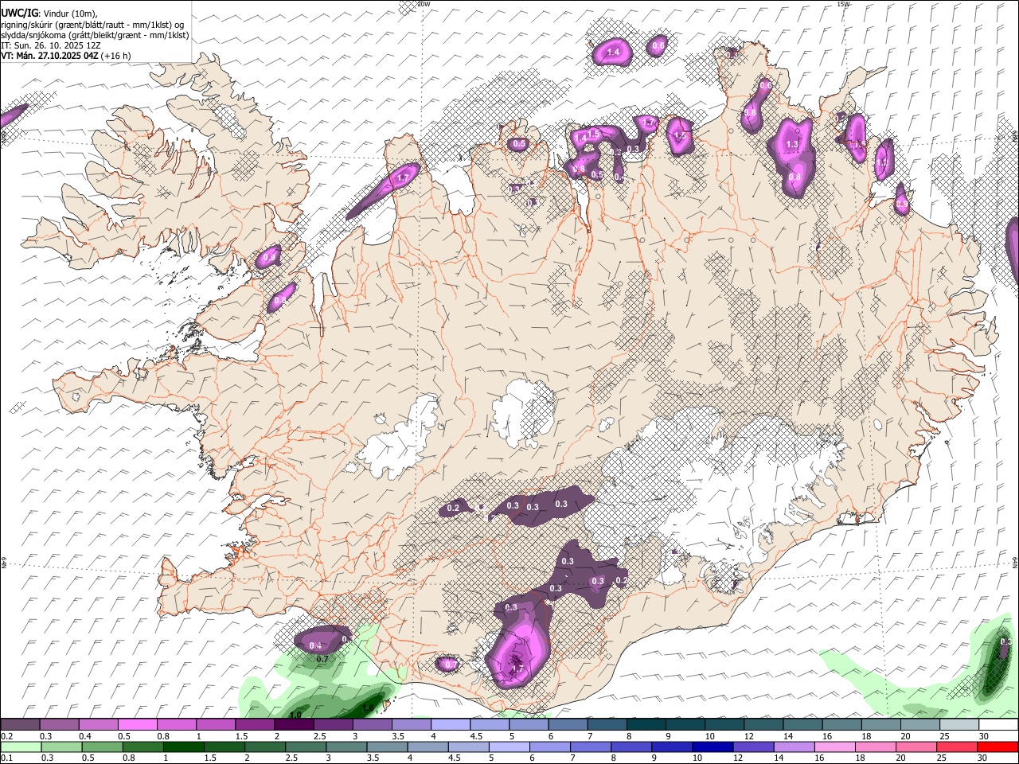Click the '25' number under the bottom legend row
The image size is (1019, 764).
(941, 758)
